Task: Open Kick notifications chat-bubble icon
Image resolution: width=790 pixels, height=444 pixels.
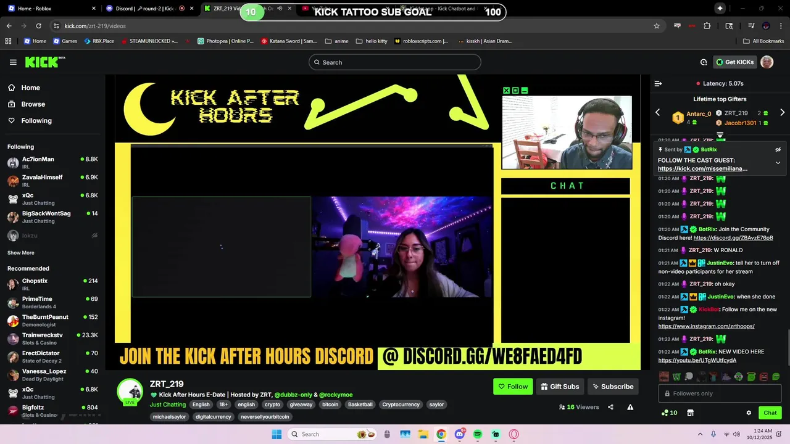Action: click(x=704, y=62)
